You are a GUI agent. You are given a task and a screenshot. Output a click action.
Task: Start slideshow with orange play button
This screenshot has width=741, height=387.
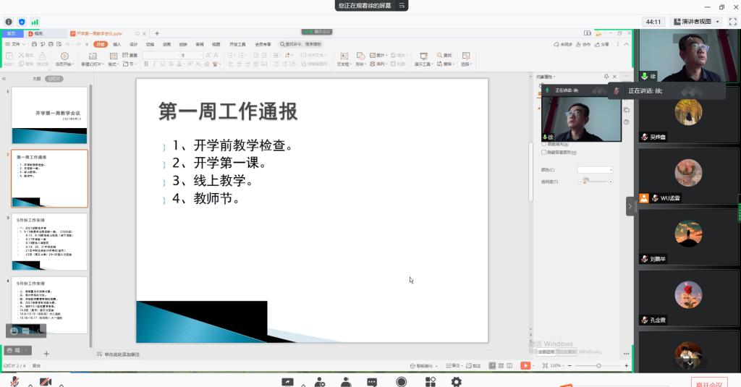coord(525,365)
